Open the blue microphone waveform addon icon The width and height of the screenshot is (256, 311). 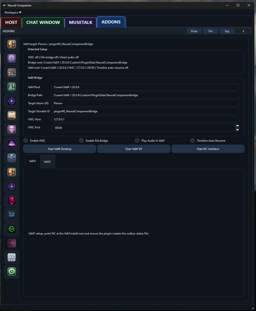point(12,158)
